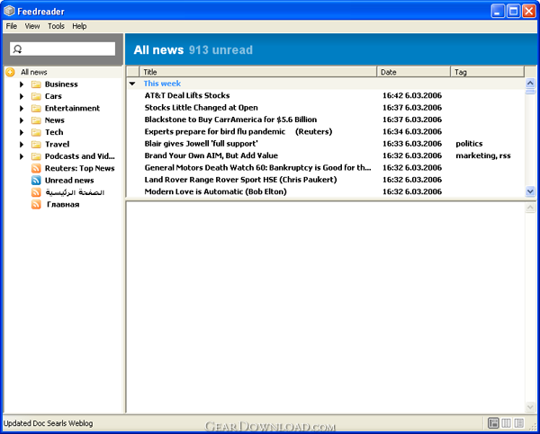Switch to first layout view icon in status bar

(x=493, y=423)
